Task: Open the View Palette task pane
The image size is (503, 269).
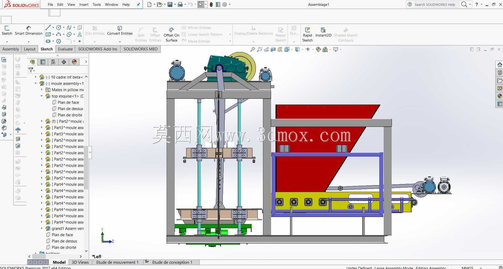Action: click(x=500, y=88)
